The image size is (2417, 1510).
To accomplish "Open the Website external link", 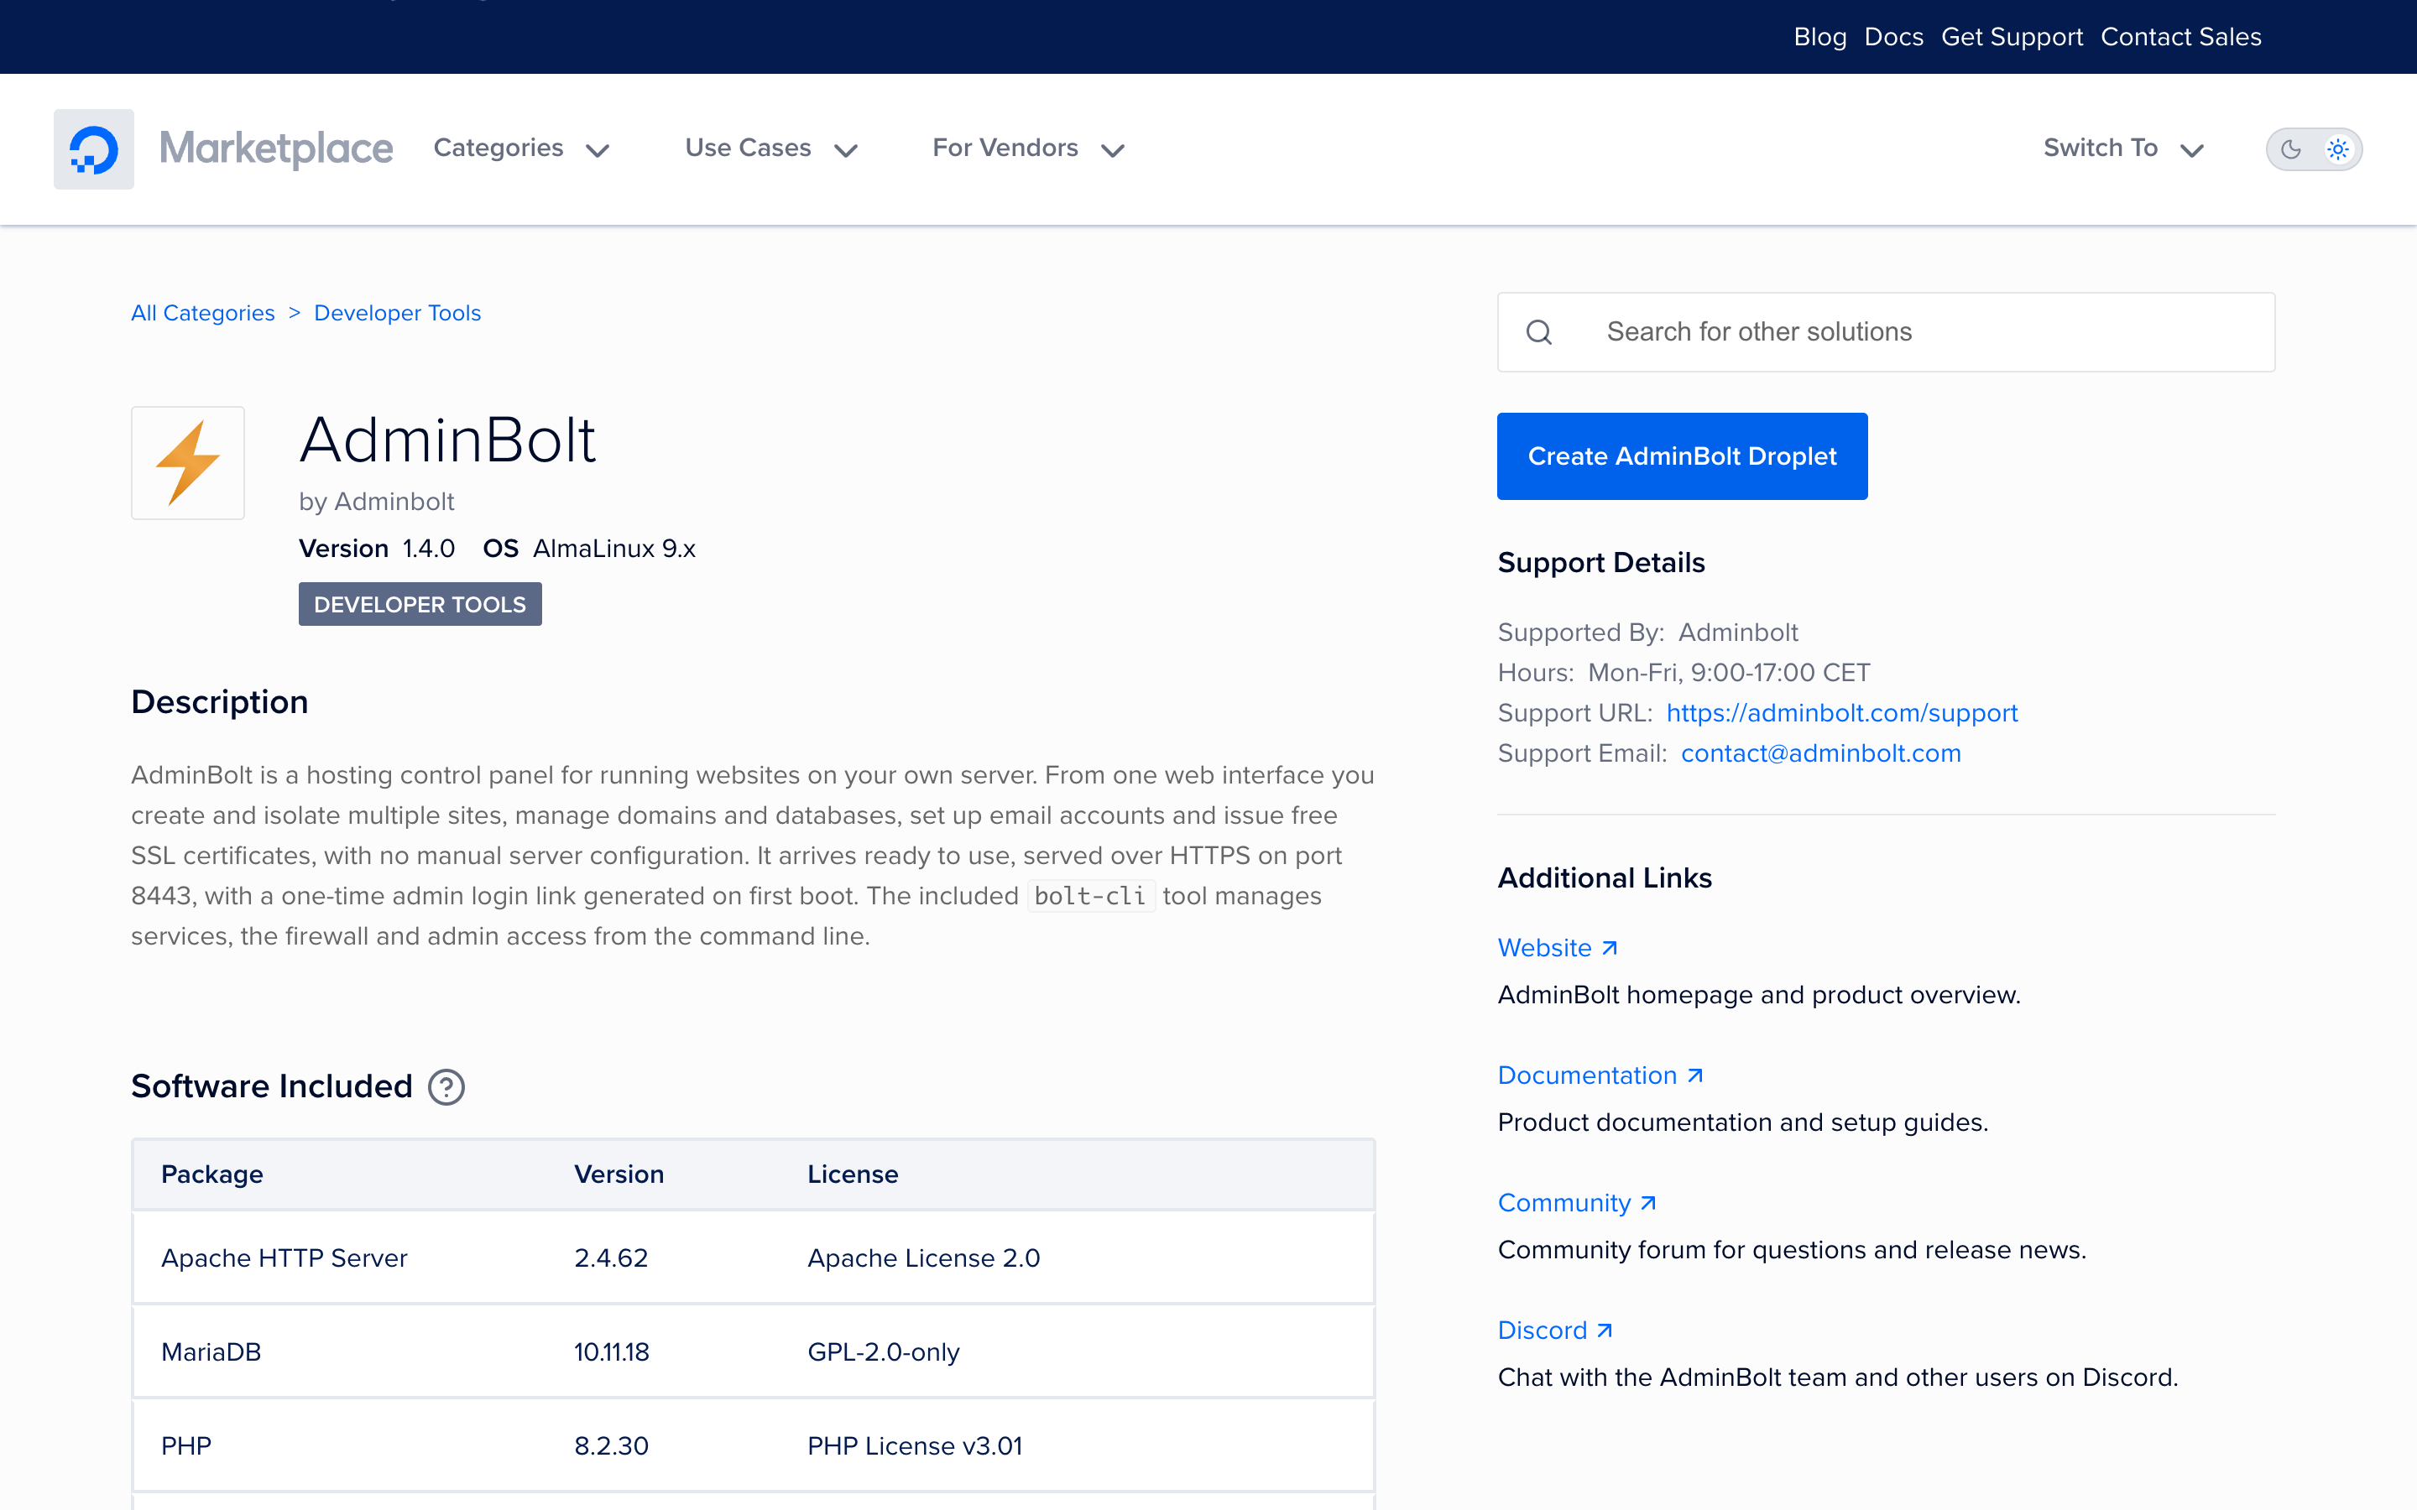I will [1557, 948].
